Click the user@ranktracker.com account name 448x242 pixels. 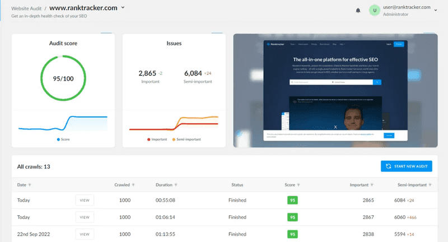407,7
